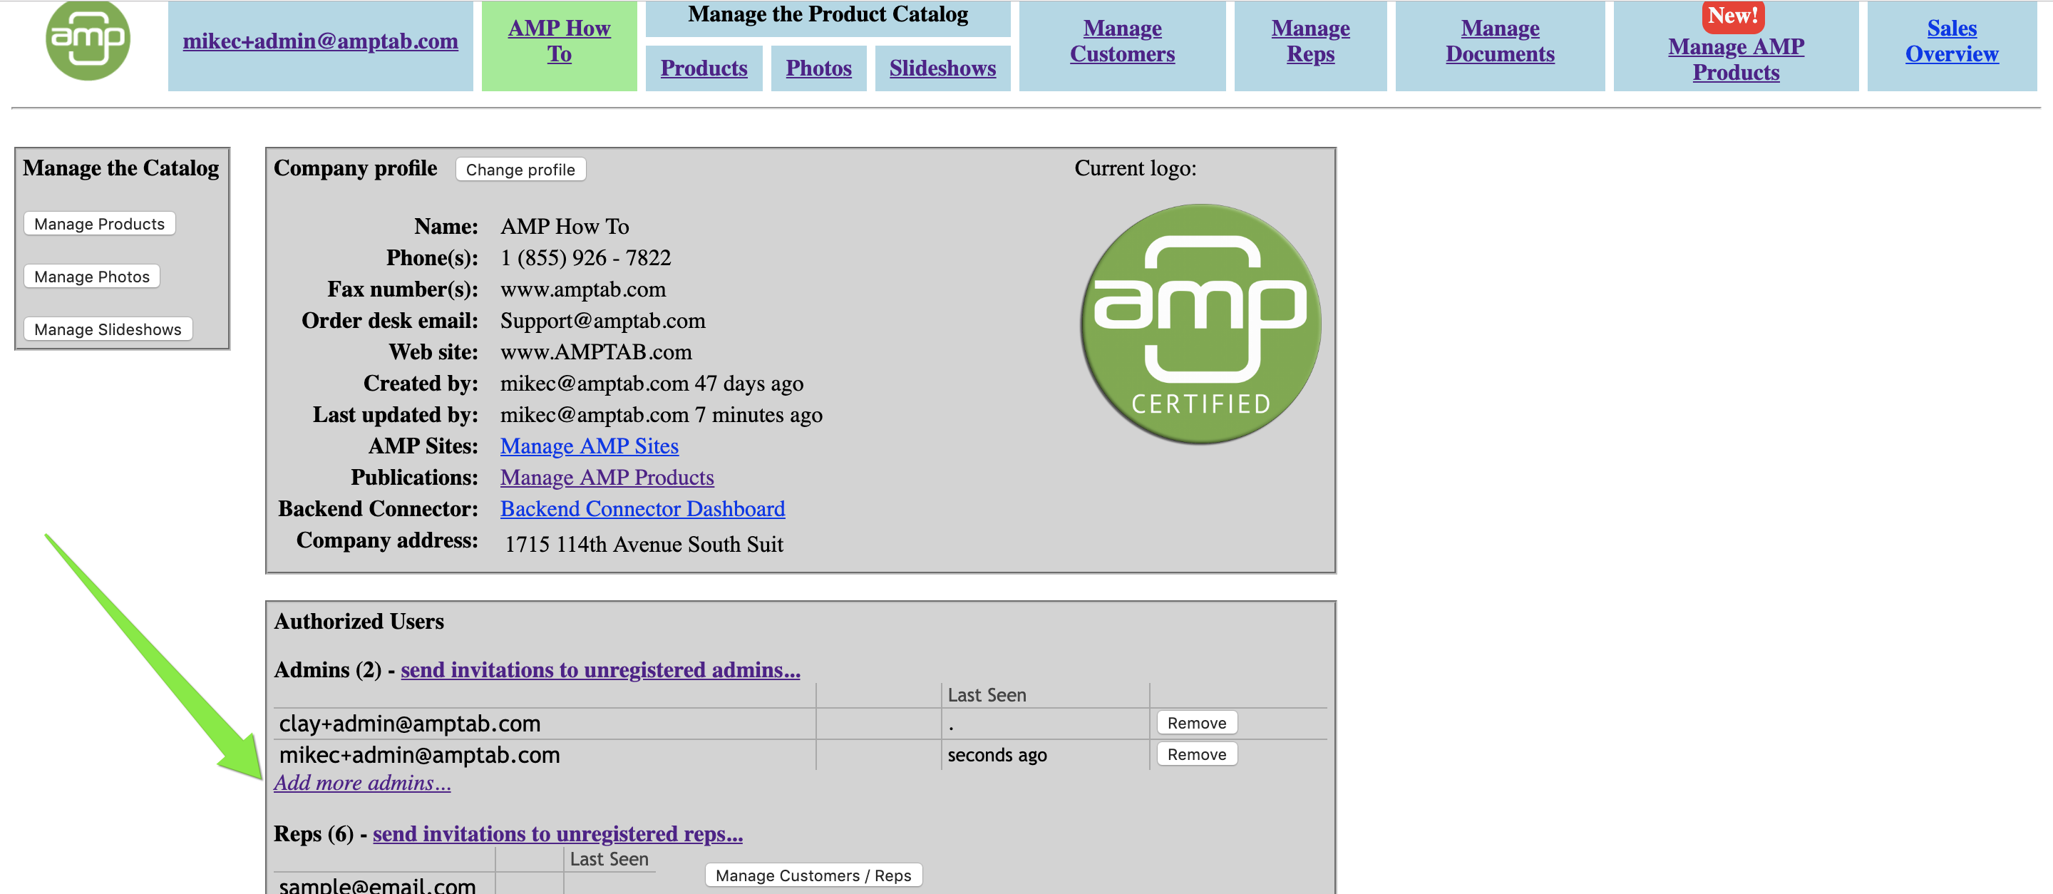Remove admin clay+admin@amptab.com
The width and height of the screenshot is (2053, 894).
[1196, 723]
